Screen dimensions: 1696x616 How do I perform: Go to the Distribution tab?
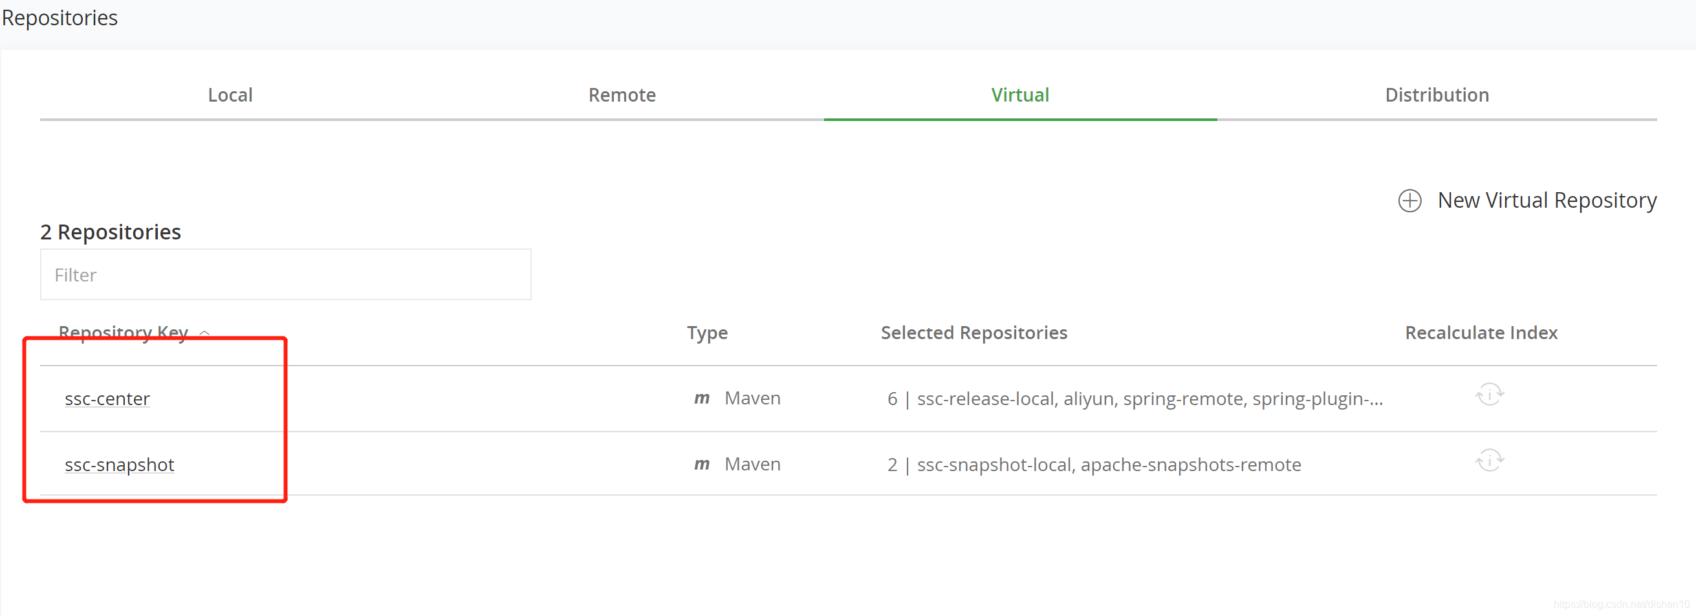coord(1436,96)
